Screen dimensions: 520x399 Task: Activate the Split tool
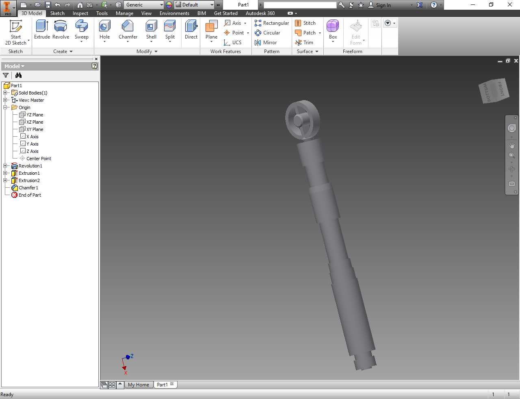170,31
